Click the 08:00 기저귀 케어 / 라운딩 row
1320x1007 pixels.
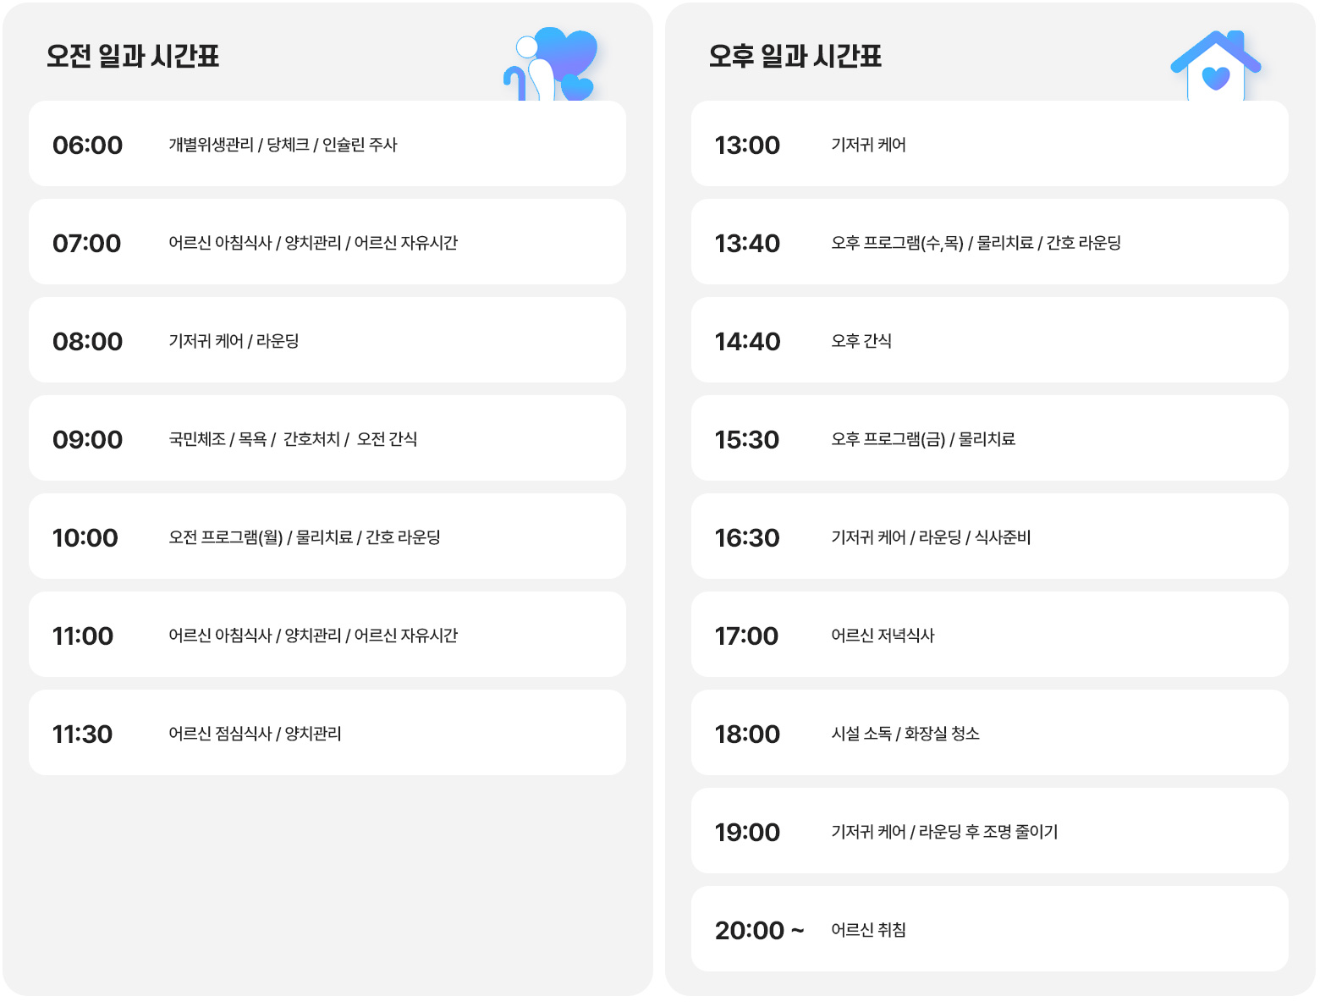(327, 341)
